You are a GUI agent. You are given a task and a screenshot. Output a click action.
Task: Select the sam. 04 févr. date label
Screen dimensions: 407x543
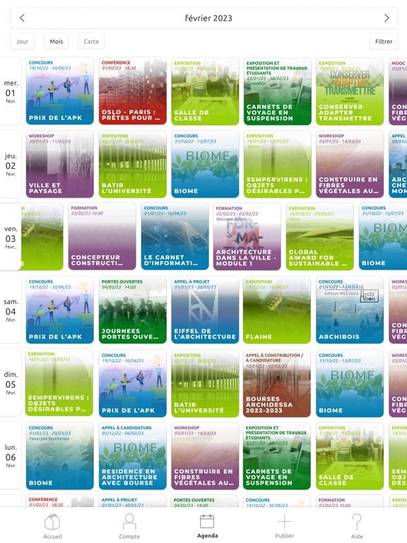pyautogui.click(x=11, y=310)
